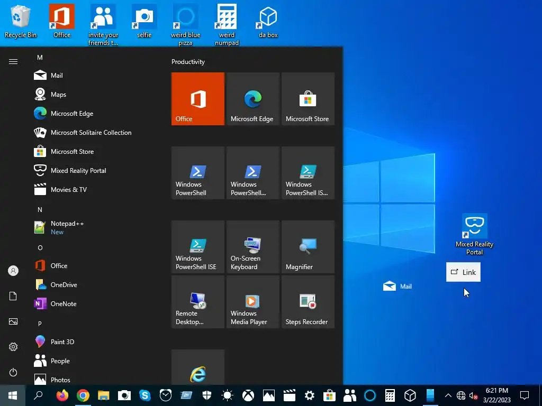
Task: Open Recycle Bin on the desktop
Action: tap(21, 21)
